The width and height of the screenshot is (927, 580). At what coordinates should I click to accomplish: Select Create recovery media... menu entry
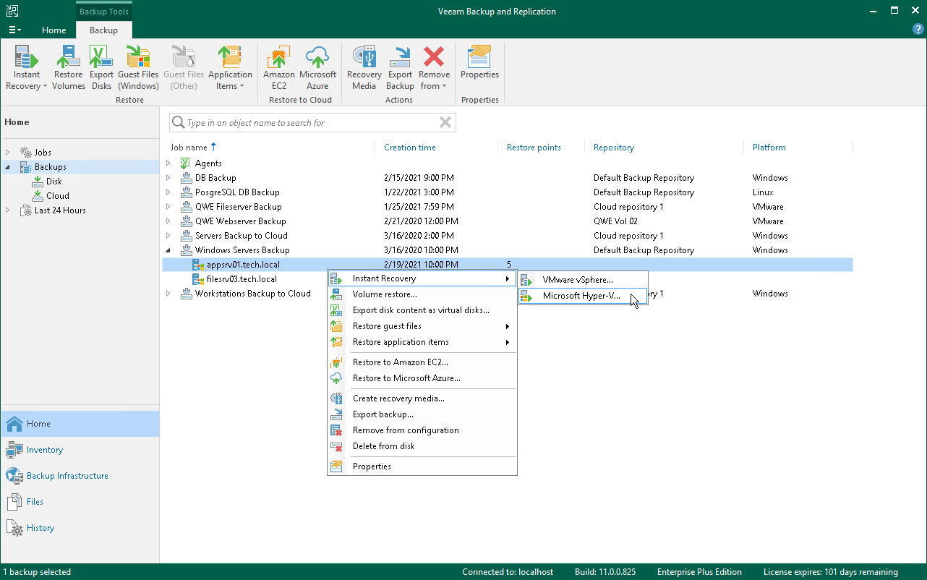click(x=422, y=398)
